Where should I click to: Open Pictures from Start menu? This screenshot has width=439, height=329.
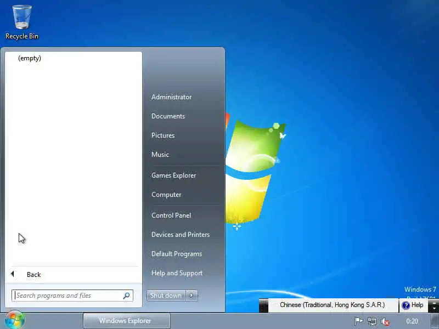(163, 135)
